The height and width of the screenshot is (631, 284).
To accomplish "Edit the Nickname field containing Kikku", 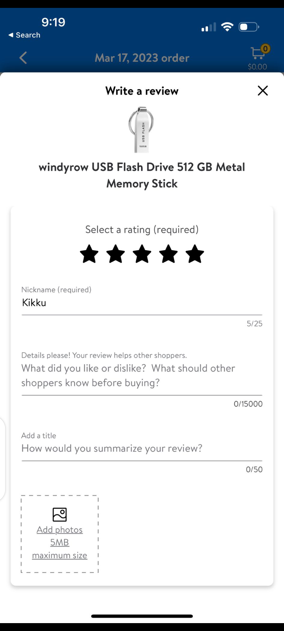I will coord(141,303).
